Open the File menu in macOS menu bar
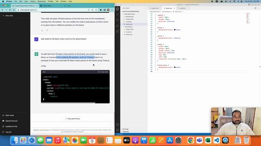The width and height of the screenshot is (261, 146). (x=15, y=1)
